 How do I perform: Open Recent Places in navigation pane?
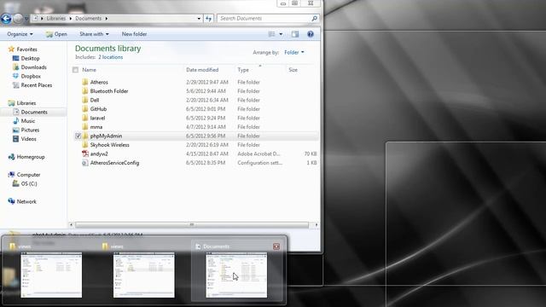[36, 85]
